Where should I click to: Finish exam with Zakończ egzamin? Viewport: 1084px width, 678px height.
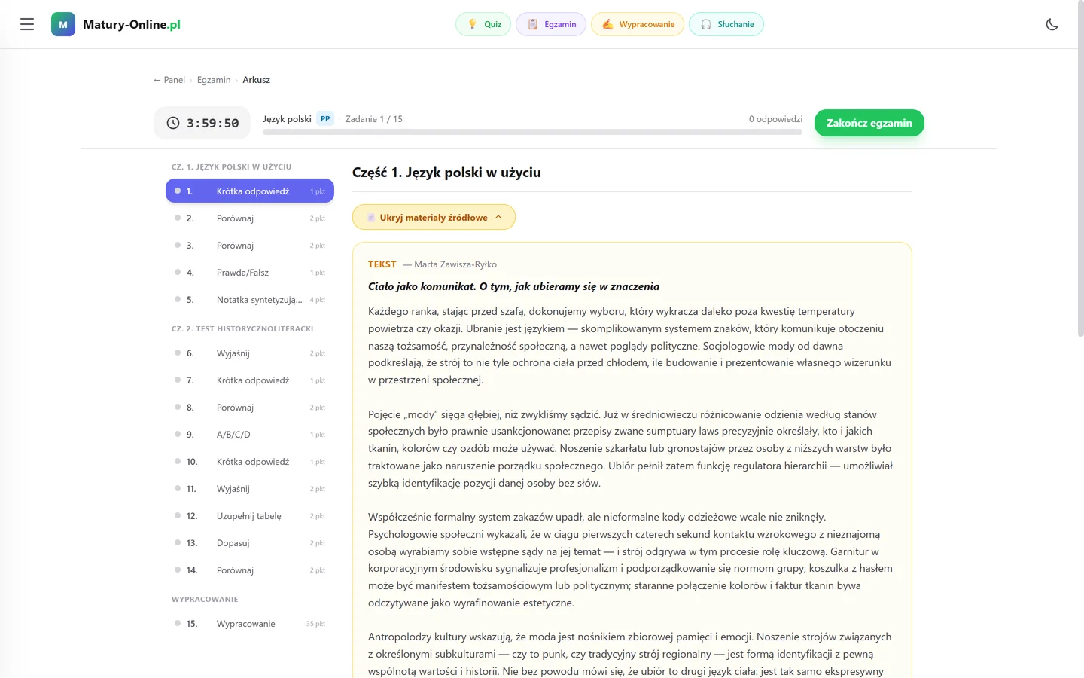tap(869, 123)
